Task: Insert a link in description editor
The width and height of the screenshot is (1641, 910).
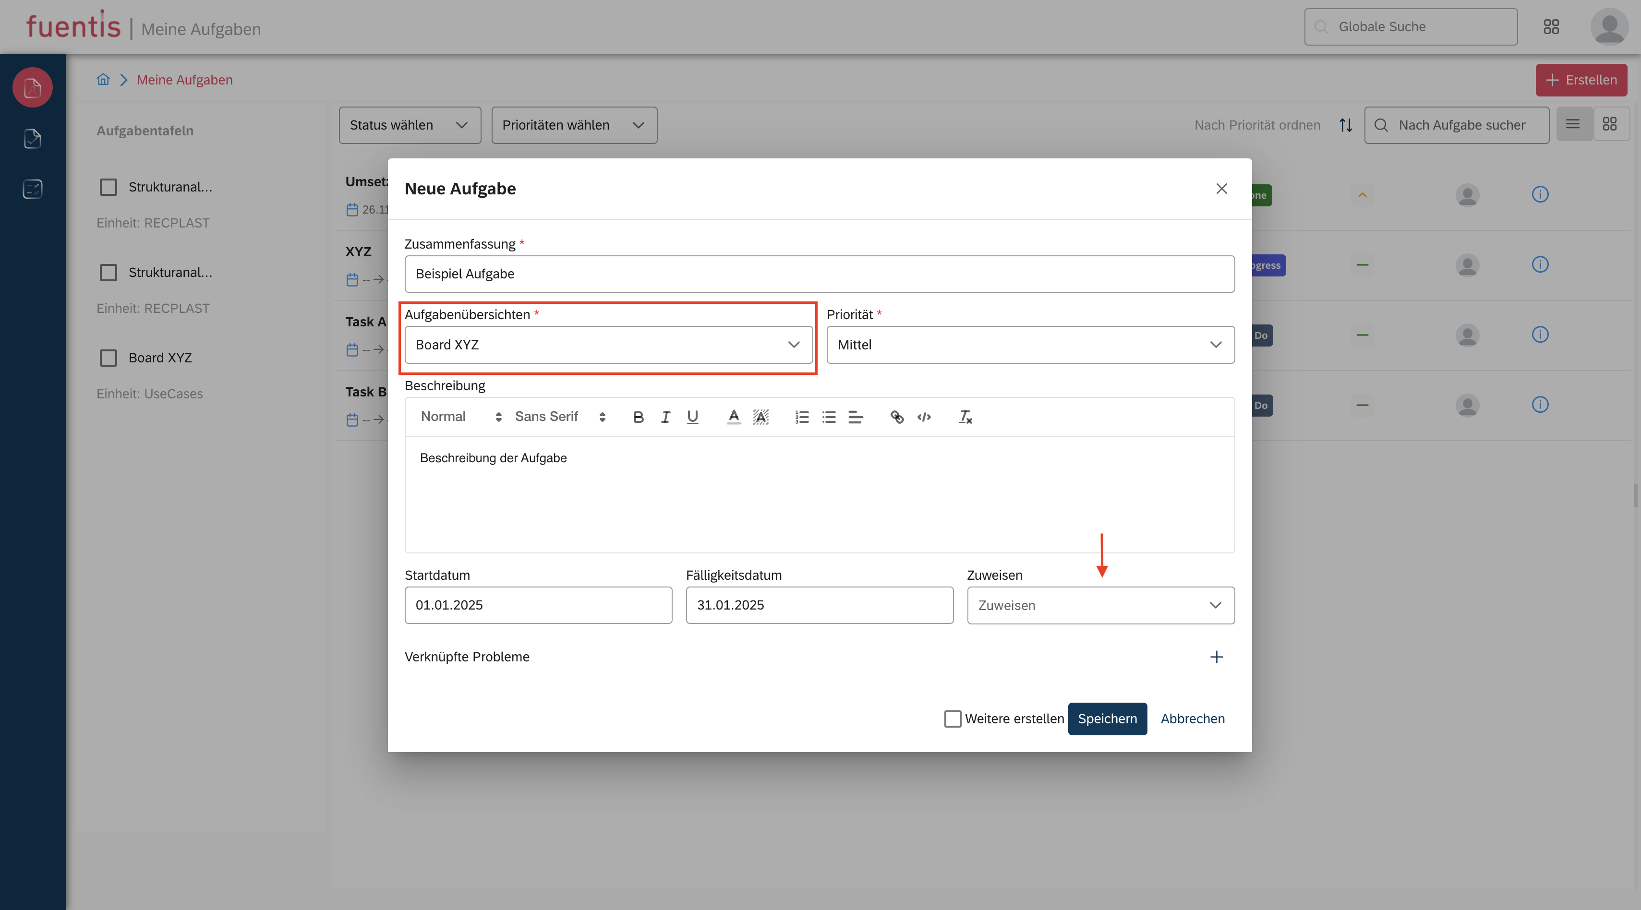Action: point(897,417)
